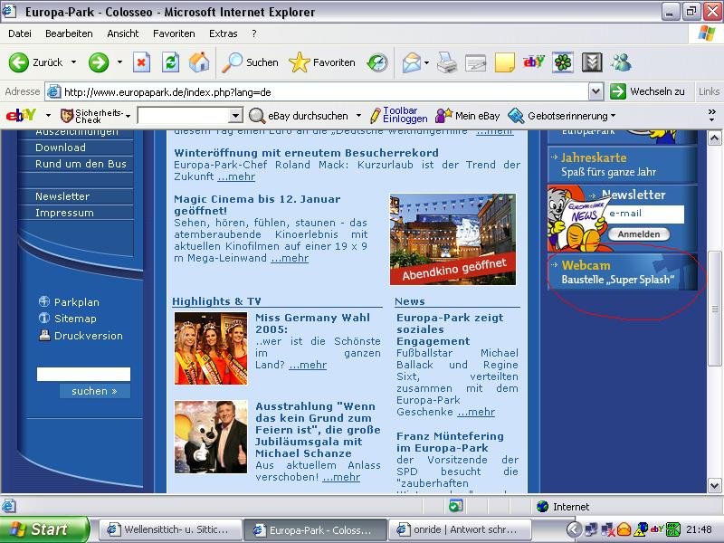Click the Anmelden newsletter button
Screen dimensions: 724x543
coord(639,234)
